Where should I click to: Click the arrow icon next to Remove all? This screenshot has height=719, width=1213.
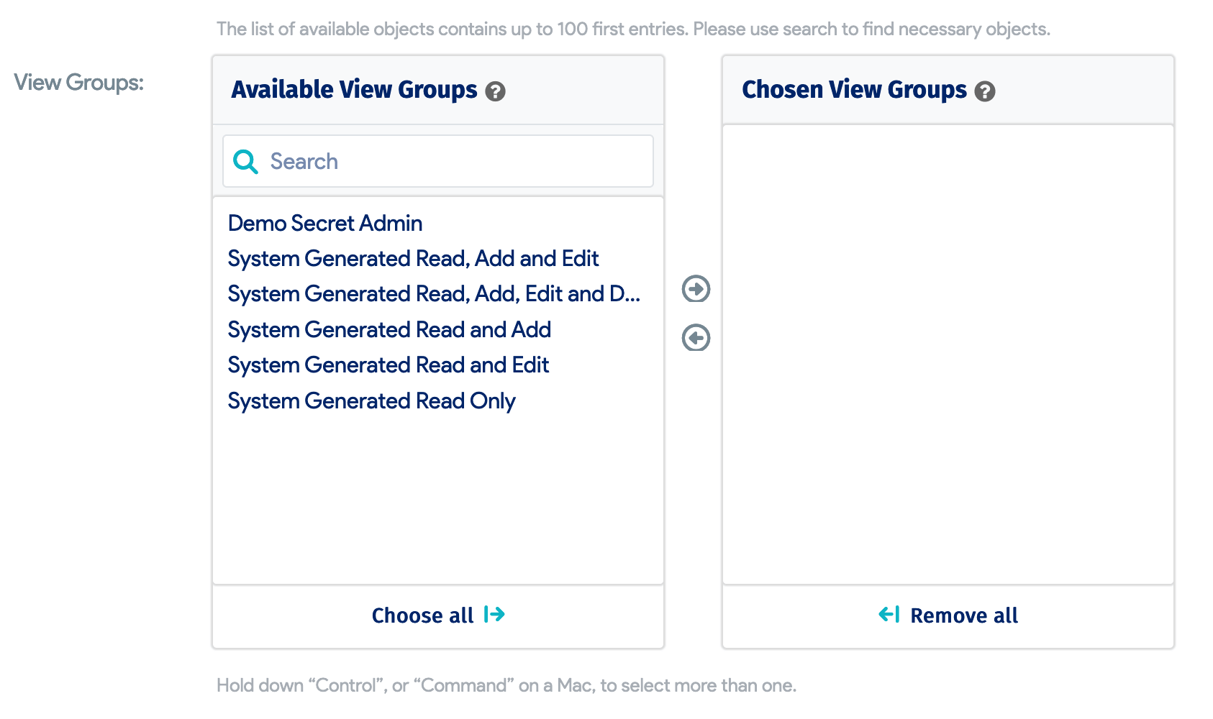[x=889, y=615]
